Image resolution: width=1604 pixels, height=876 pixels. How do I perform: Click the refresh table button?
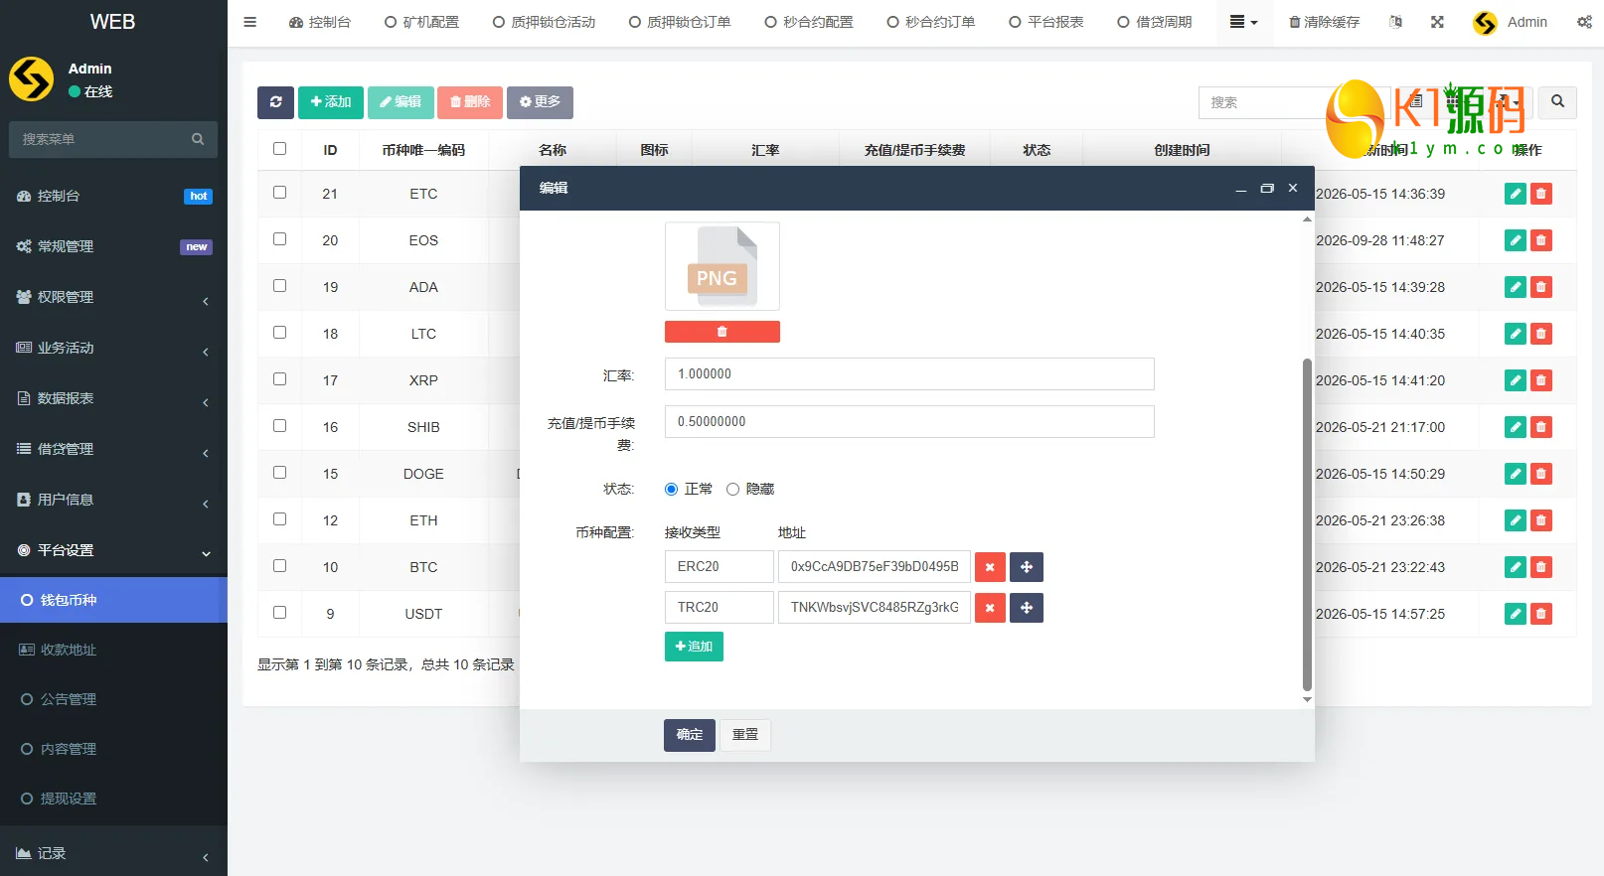click(275, 102)
